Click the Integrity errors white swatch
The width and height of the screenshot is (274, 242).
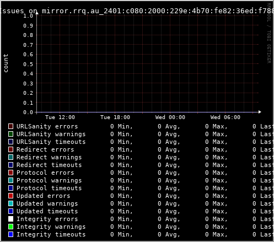click(11, 219)
